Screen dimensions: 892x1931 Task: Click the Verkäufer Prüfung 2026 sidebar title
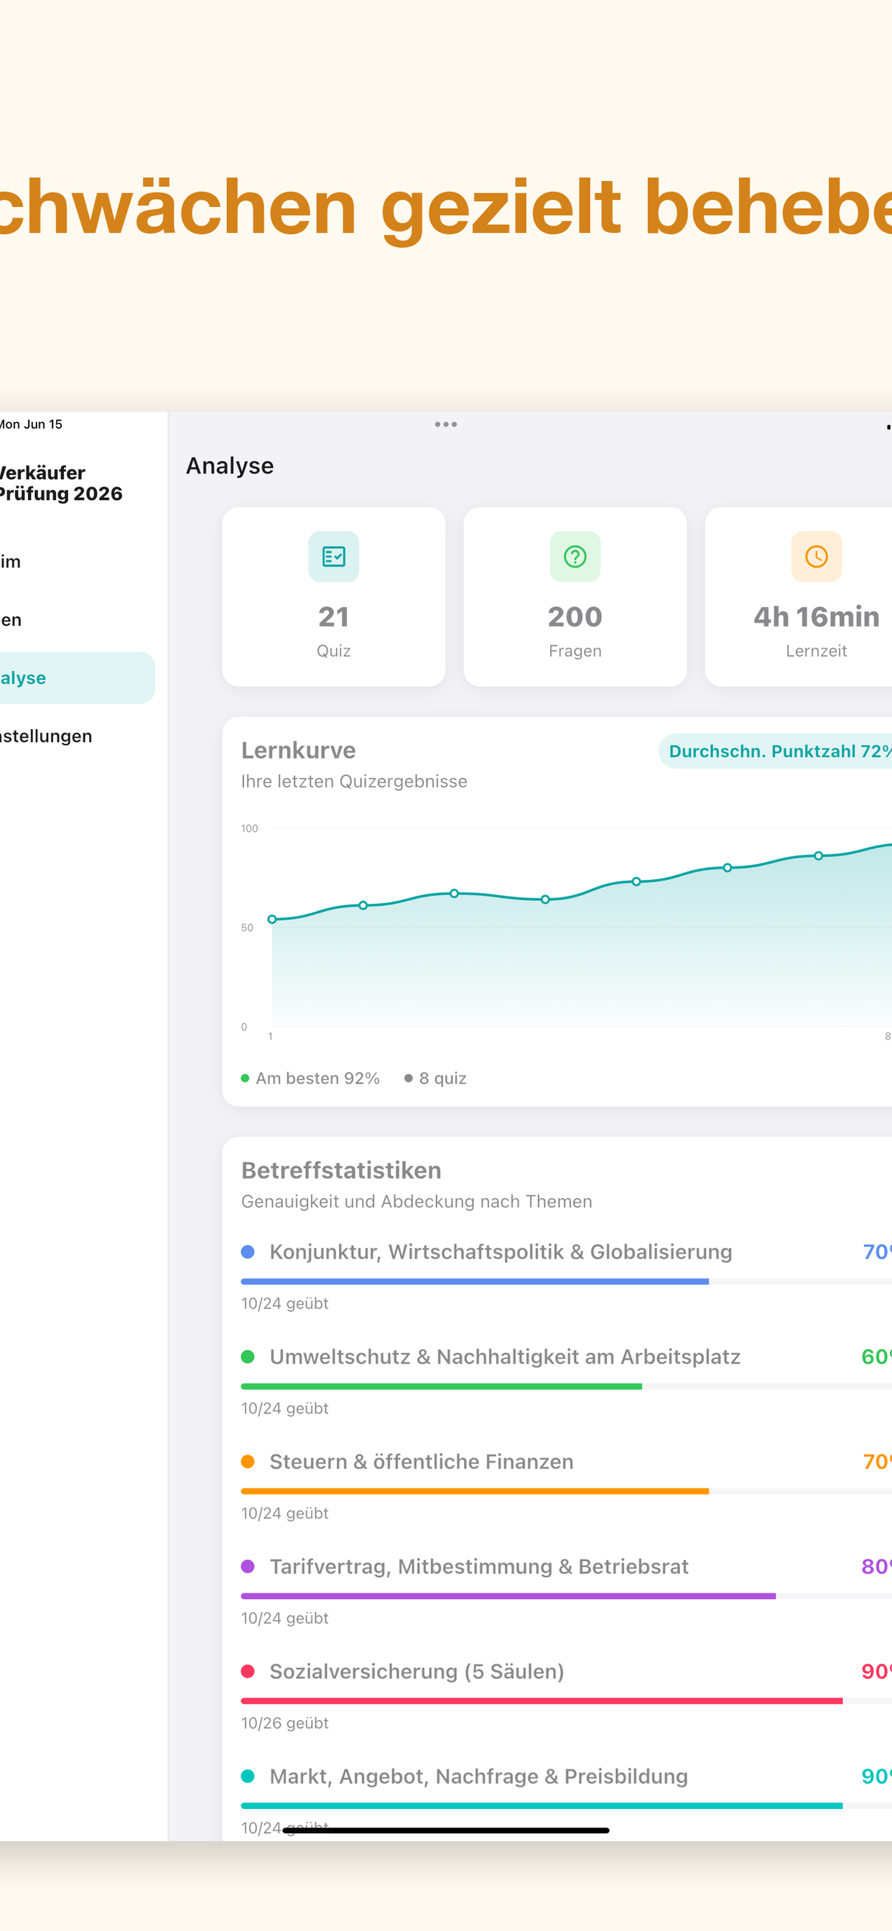pyautogui.click(x=61, y=483)
